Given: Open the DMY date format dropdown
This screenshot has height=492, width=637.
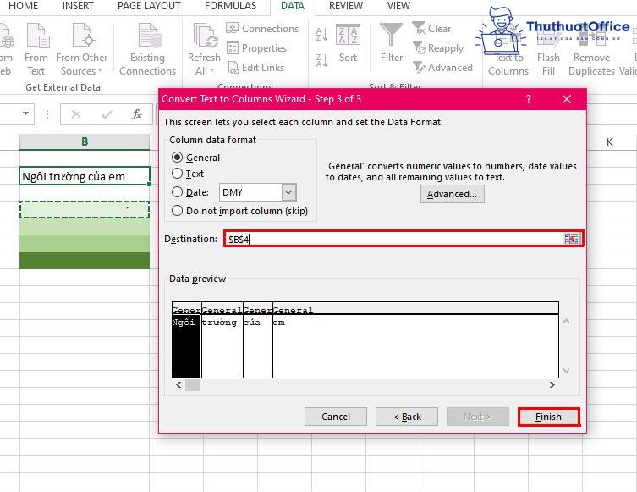Looking at the screenshot, I should [288, 192].
